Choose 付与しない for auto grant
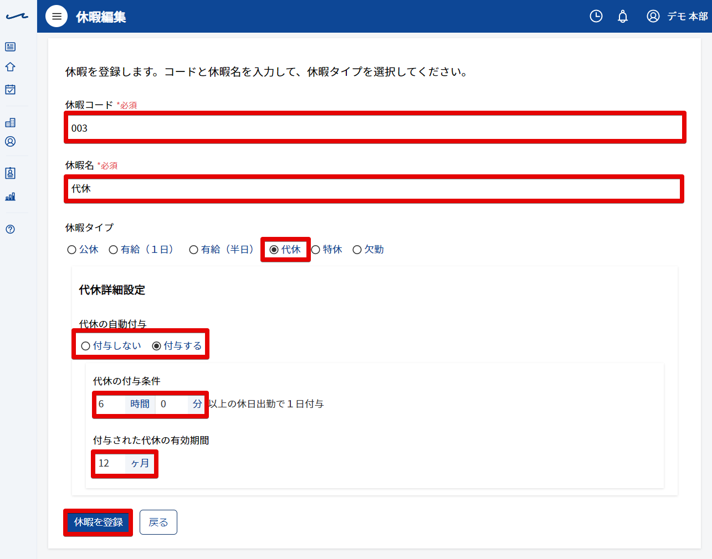This screenshot has height=559, width=712. pos(111,346)
